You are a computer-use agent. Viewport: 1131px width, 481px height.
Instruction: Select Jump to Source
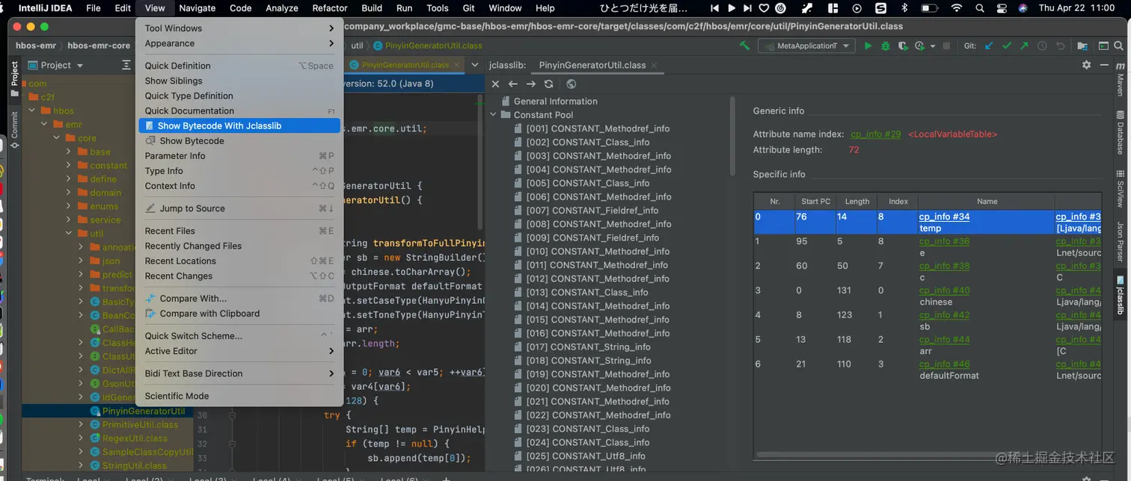239,208
